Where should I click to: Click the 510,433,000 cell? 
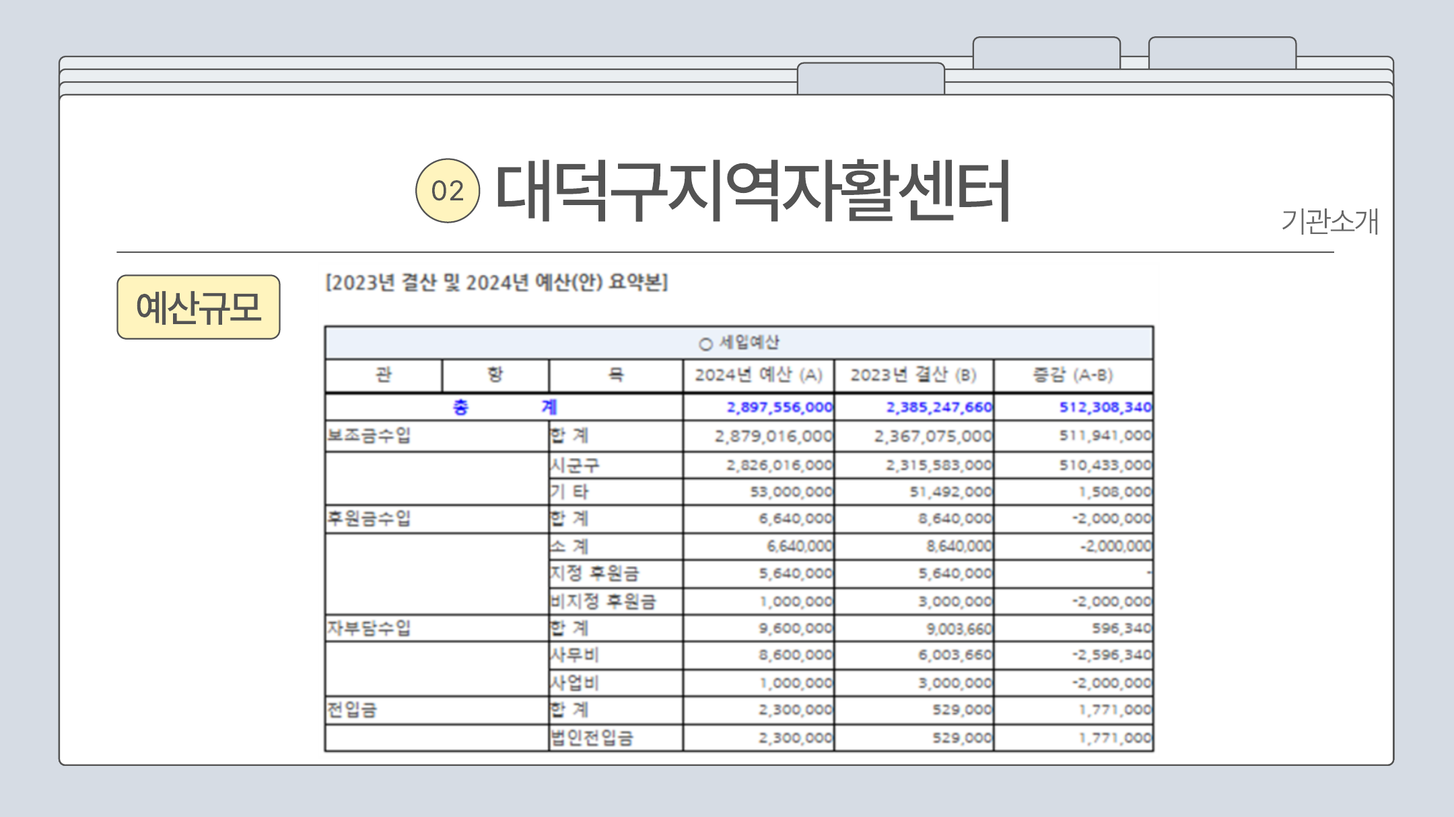coord(1105,465)
